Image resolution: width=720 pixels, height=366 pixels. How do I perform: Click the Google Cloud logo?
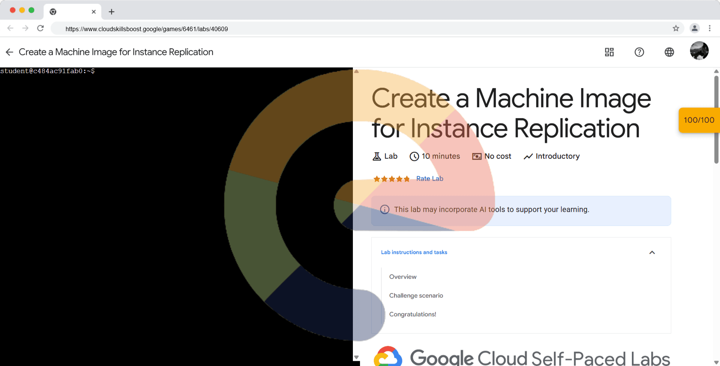click(388, 356)
